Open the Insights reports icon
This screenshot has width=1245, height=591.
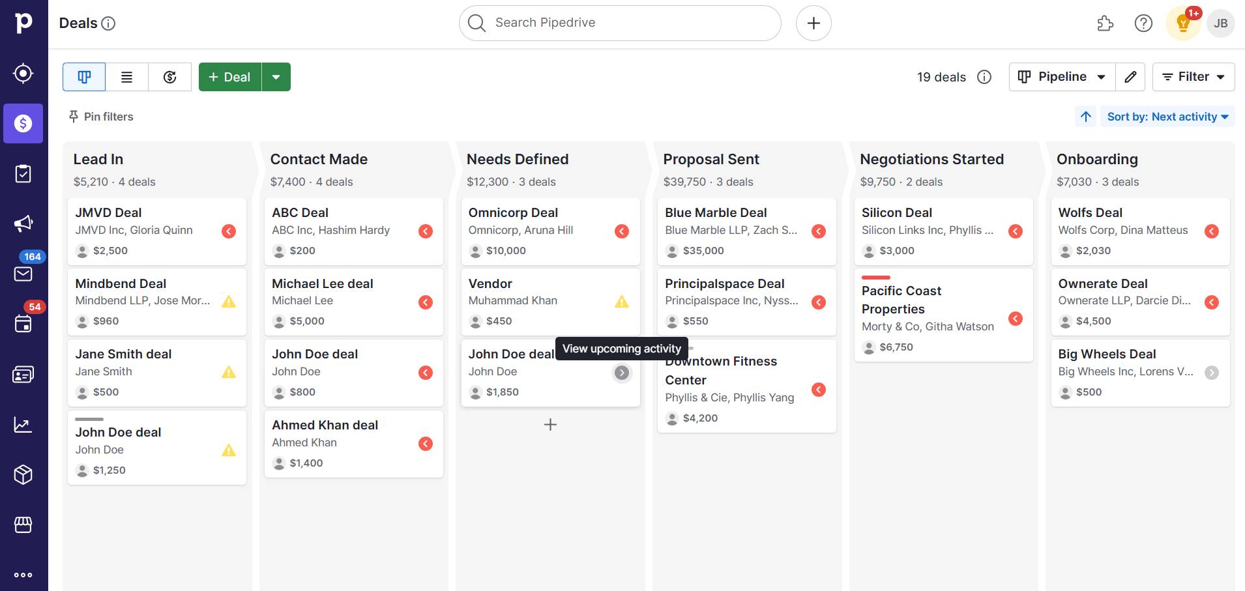point(23,424)
